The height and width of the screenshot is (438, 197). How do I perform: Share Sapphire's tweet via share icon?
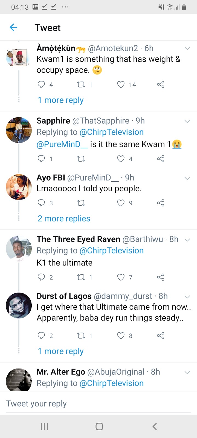pos(161,159)
